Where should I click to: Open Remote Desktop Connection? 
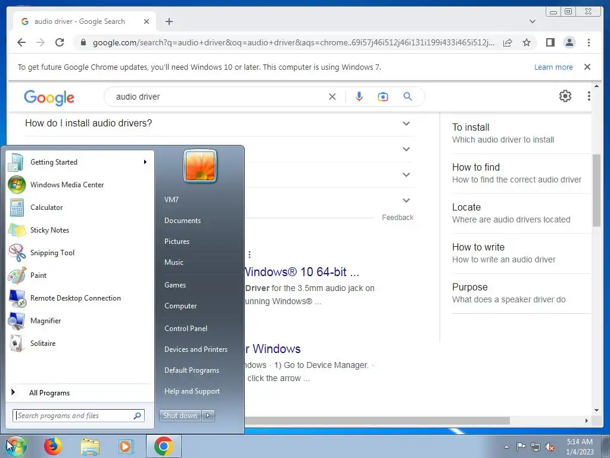(80, 298)
